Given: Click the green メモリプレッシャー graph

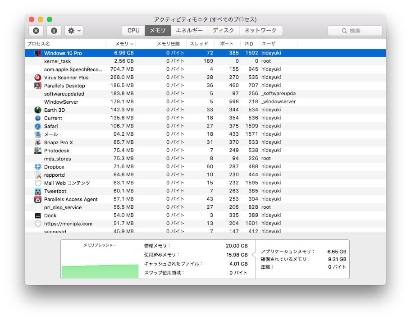Looking at the screenshot, I should 100,271.
